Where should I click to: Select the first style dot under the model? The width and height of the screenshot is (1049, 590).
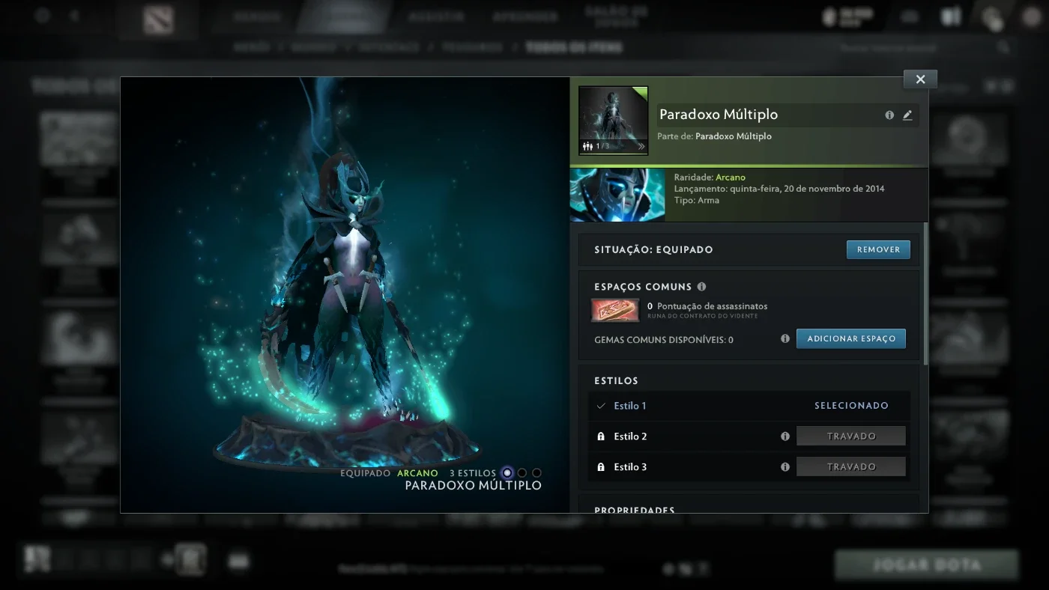tap(507, 473)
